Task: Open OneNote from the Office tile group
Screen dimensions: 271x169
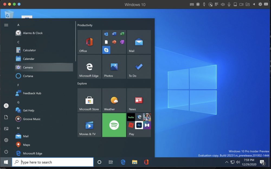Action: 122,42
